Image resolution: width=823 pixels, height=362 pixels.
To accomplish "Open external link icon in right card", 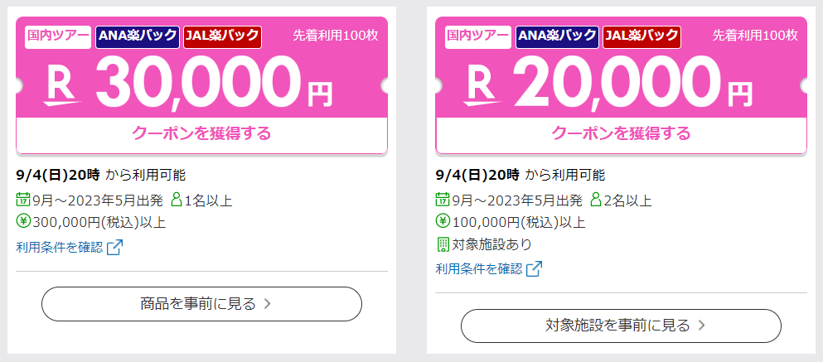I will (534, 269).
